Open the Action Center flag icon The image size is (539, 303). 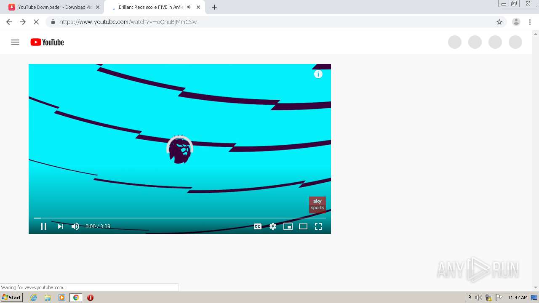(x=499, y=298)
